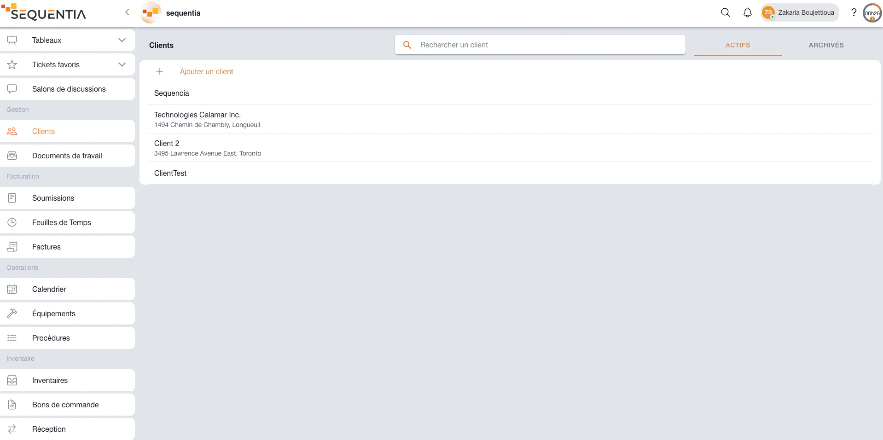Open the Factures menu label

[46, 247]
